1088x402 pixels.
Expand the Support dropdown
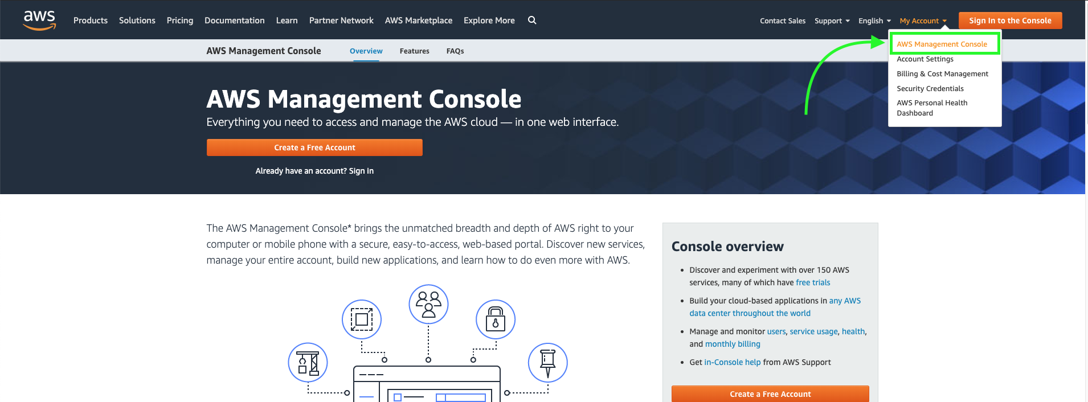coord(832,21)
